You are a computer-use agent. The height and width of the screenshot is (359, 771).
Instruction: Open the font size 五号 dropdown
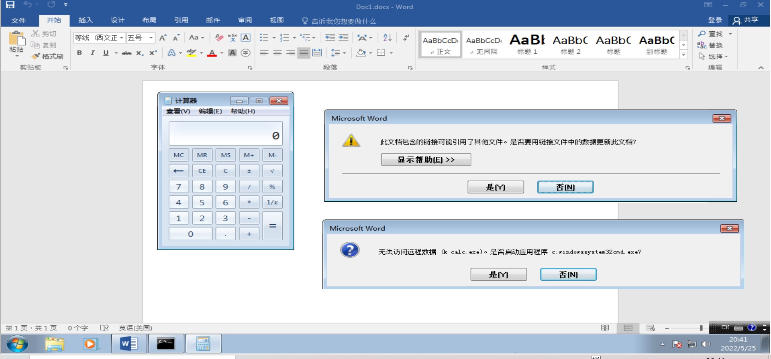[x=151, y=38]
